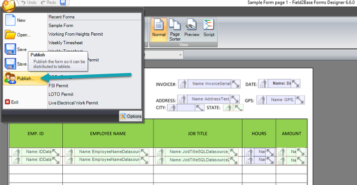Open recent form Working From Heights Permit
The image size is (357, 185).
click(x=76, y=34)
